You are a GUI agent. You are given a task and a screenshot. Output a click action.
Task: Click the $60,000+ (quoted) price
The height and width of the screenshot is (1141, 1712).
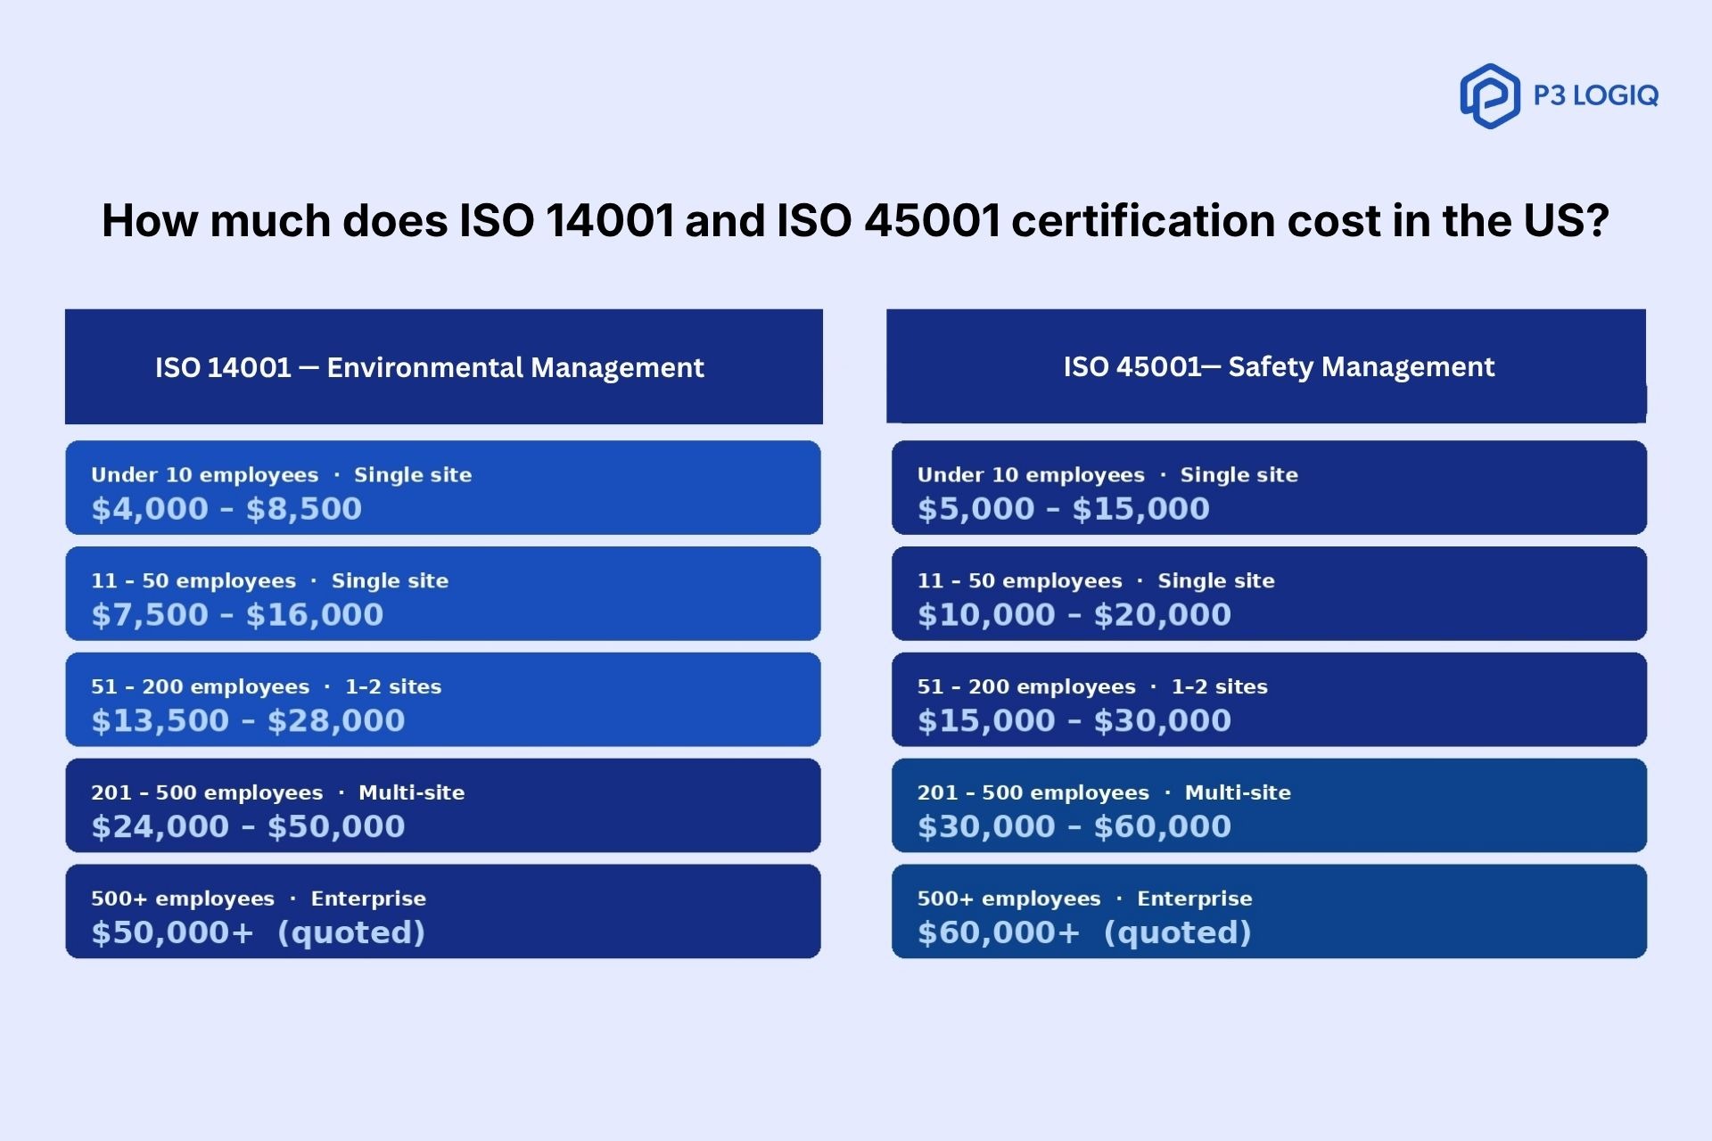[1085, 933]
